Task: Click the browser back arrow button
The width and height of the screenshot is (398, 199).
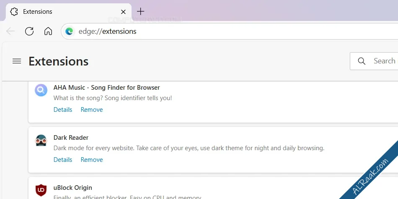Action: (10, 31)
